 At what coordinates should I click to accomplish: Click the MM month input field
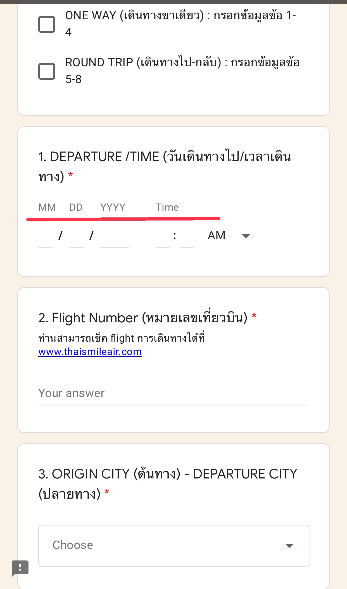(x=46, y=236)
